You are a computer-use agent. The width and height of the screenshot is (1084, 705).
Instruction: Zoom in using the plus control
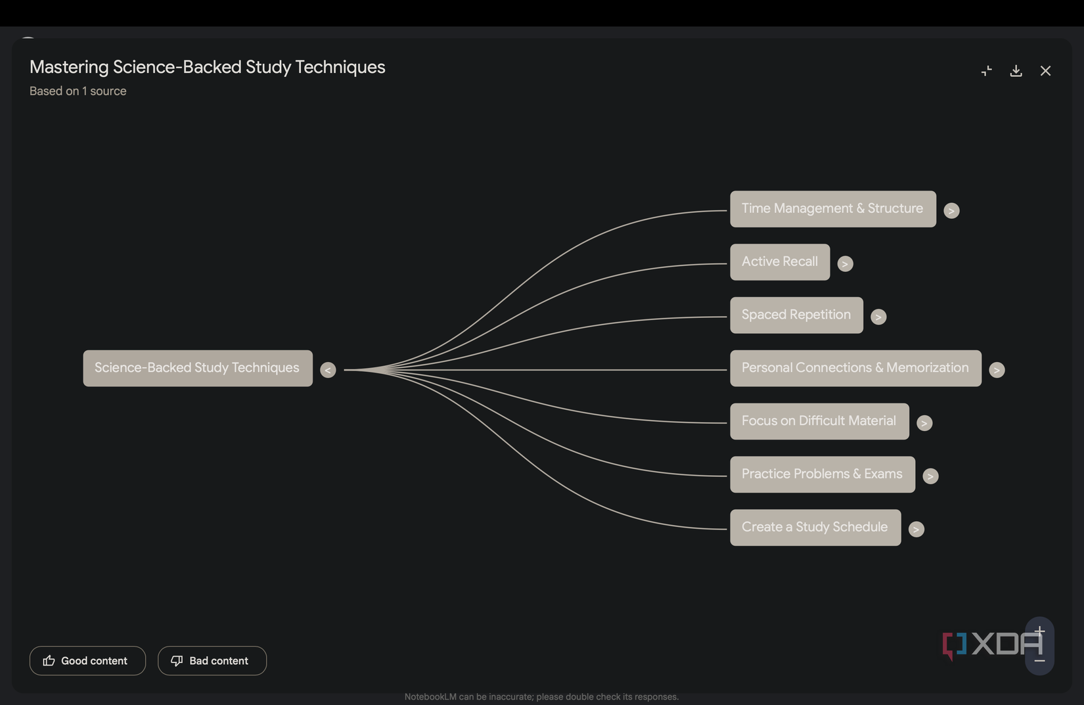click(1039, 631)
